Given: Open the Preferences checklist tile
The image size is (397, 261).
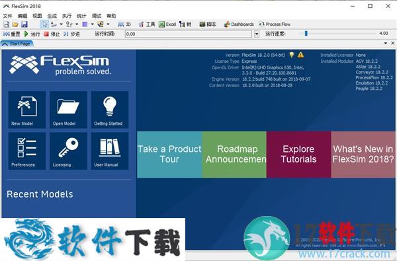Looking at the screenshot, I should [x=27, y=151].
